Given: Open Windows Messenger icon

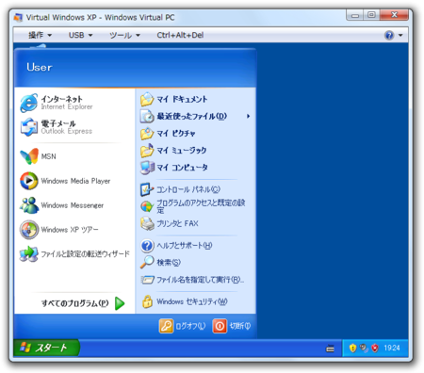Looking at the screenshot, I should click(x=29, y=205).
